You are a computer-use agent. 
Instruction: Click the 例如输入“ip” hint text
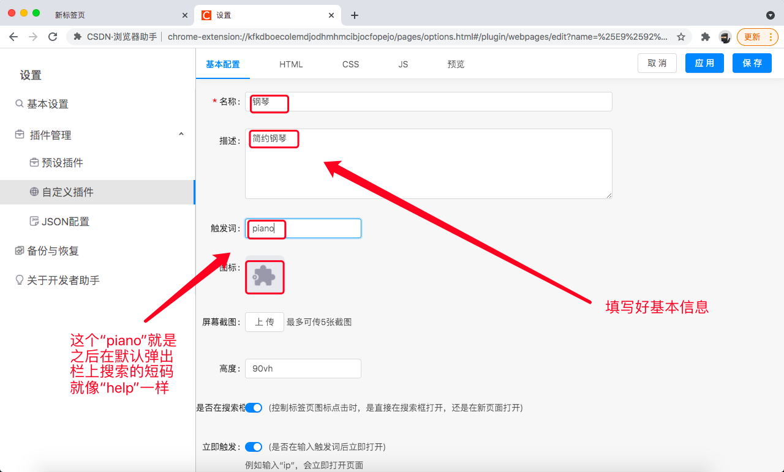click(x=304, y=465)
